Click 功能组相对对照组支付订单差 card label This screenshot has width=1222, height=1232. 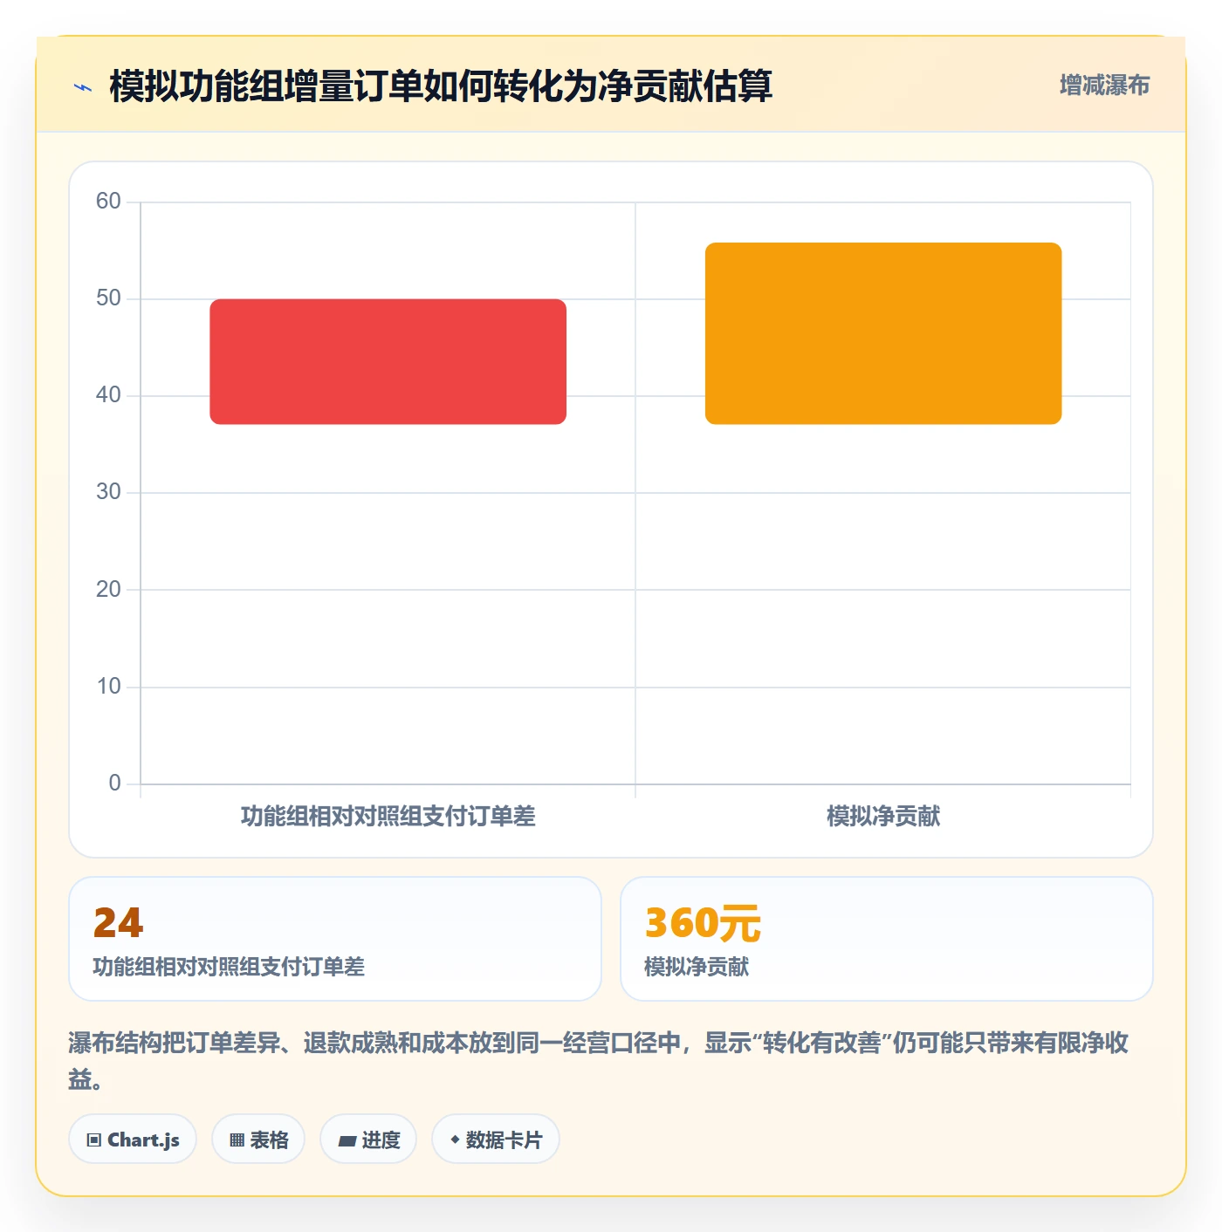click(x=229, y=967)
